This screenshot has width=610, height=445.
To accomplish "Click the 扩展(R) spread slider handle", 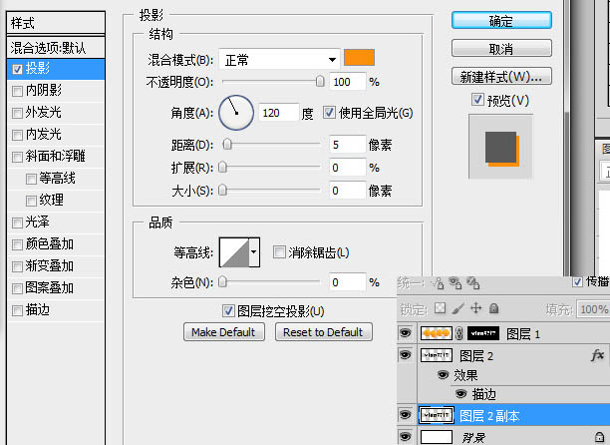I will click(x=222, y=167).
